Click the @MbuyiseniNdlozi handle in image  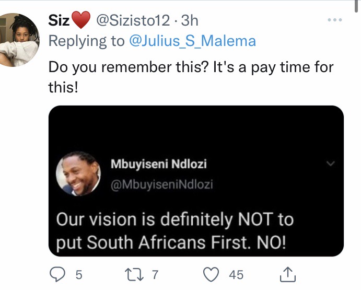pos(161,184)
